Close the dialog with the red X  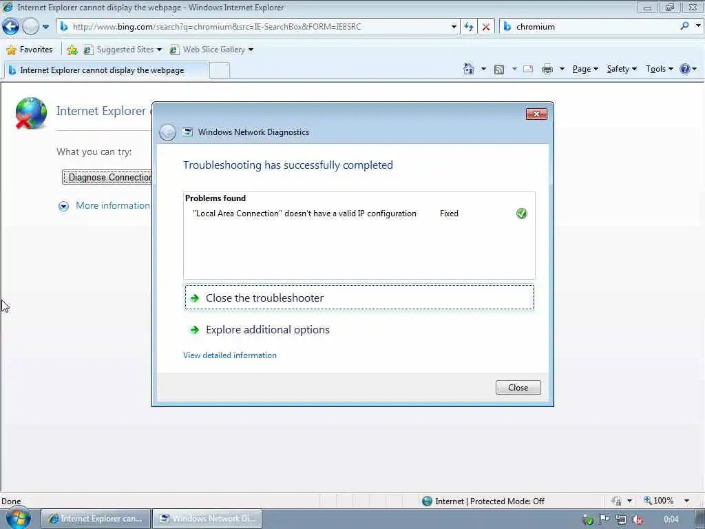(x=536, y=114)
